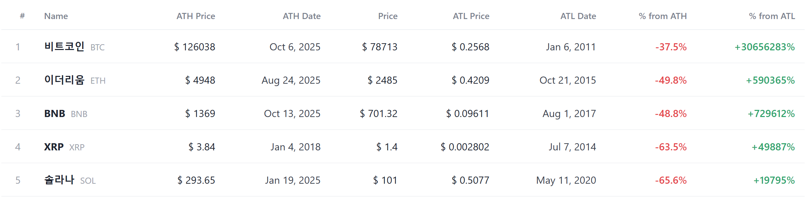806x198 pixels.
Task: Sort by % from ATH header
Action: coord(663,16)
